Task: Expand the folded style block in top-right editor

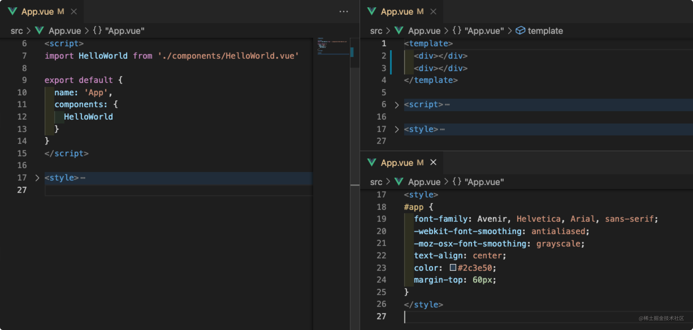Action: [x=397, y=129]
